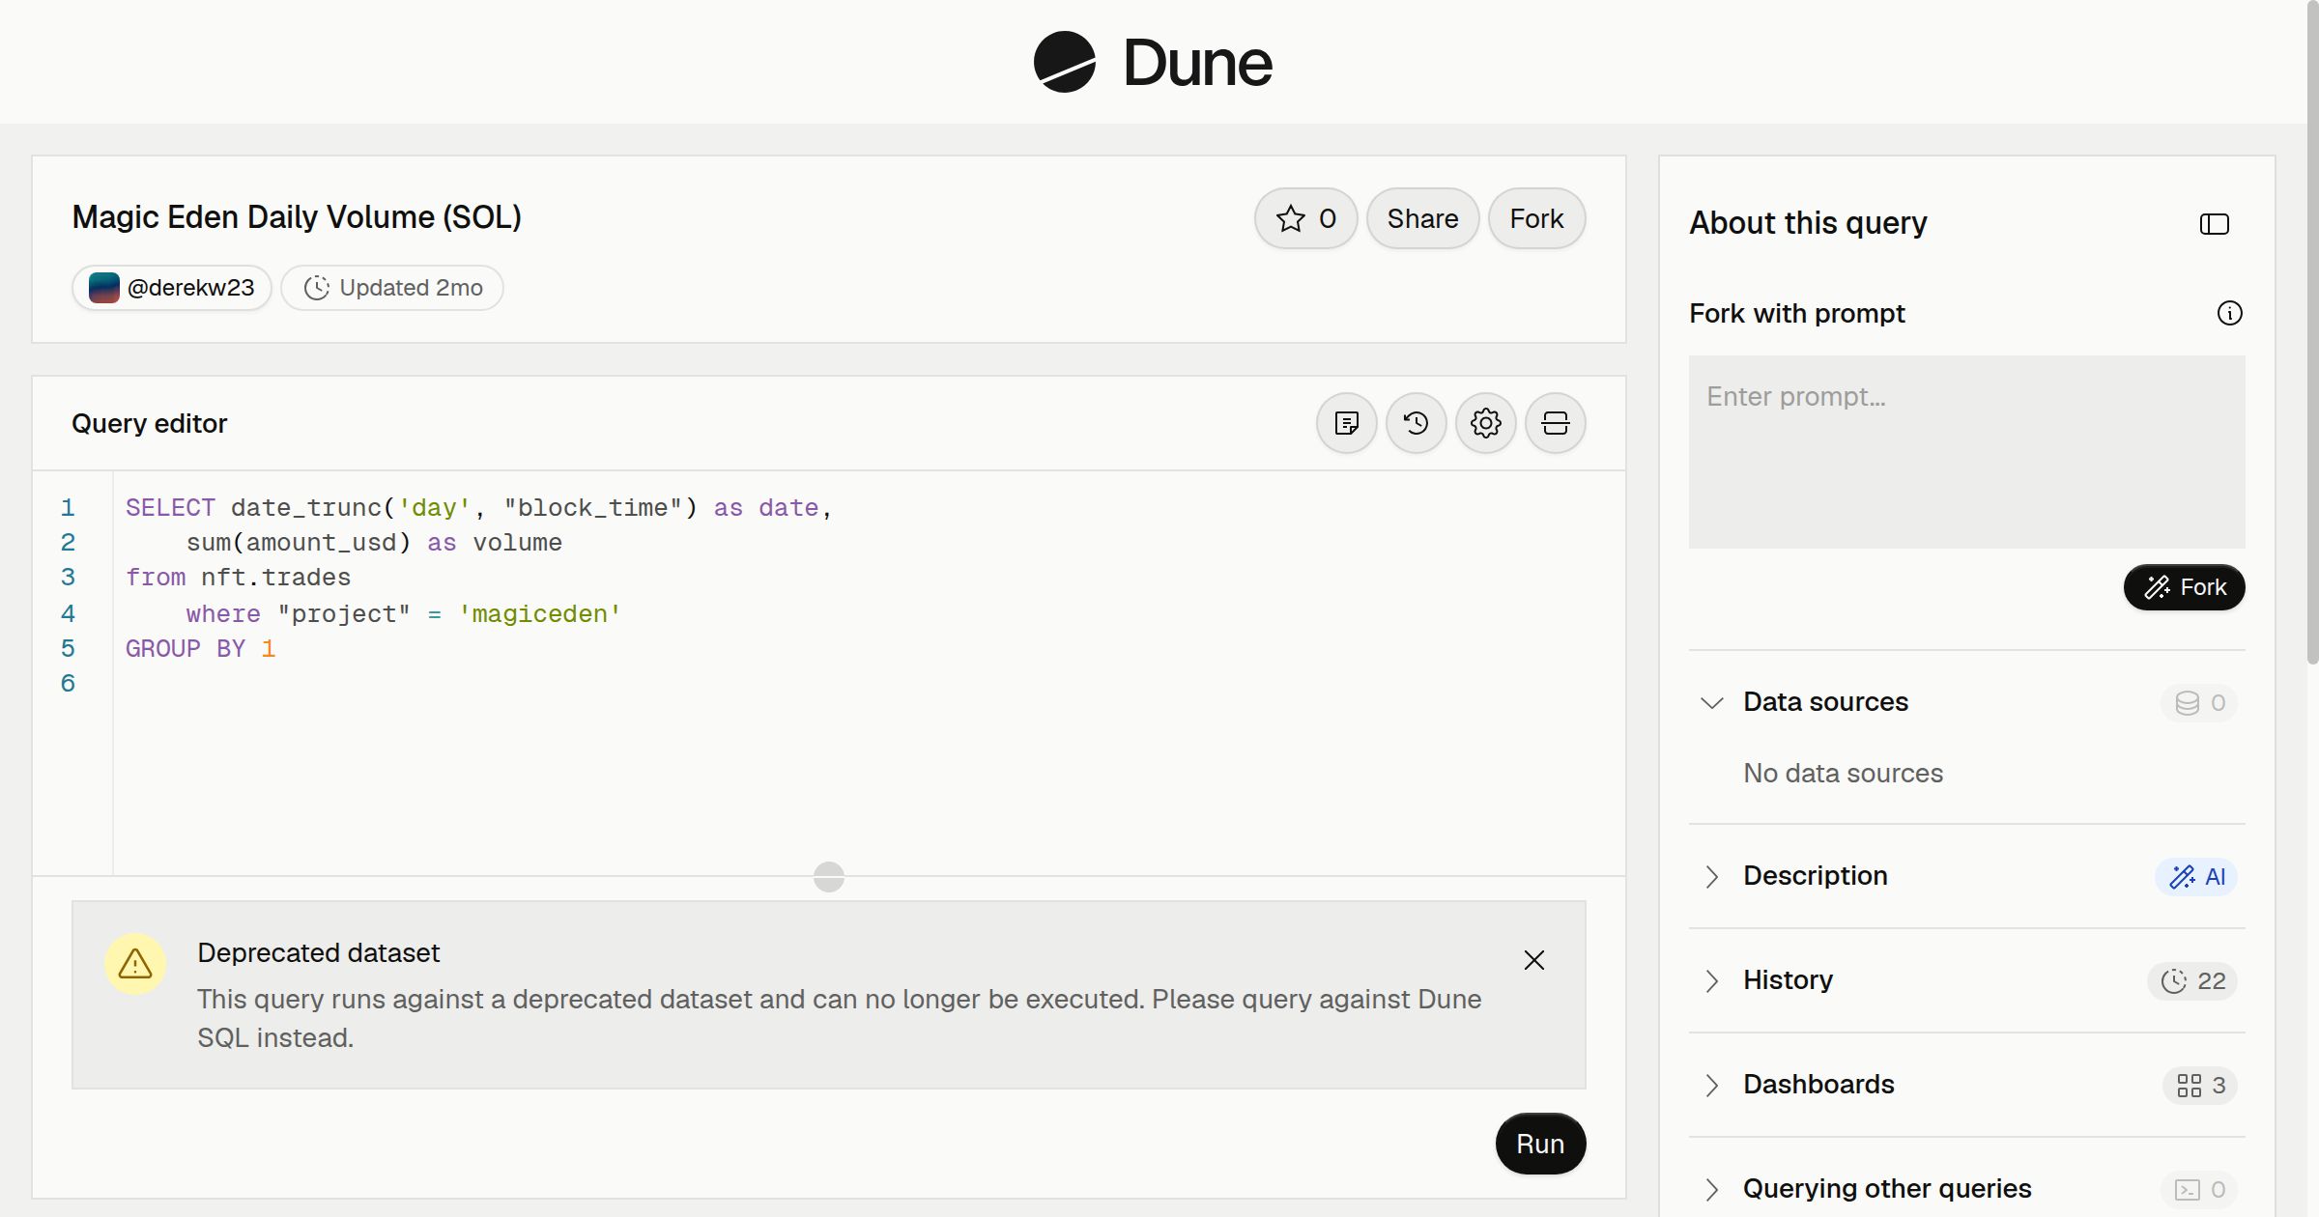The width and height of the screenshot is (2319, 1217).
Task: Click 'magiceden' string in code line 4
Action: (539, 614)
